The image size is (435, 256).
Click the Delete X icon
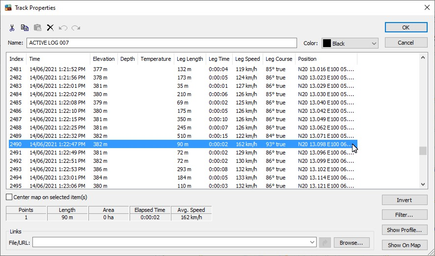pos(50,28)
